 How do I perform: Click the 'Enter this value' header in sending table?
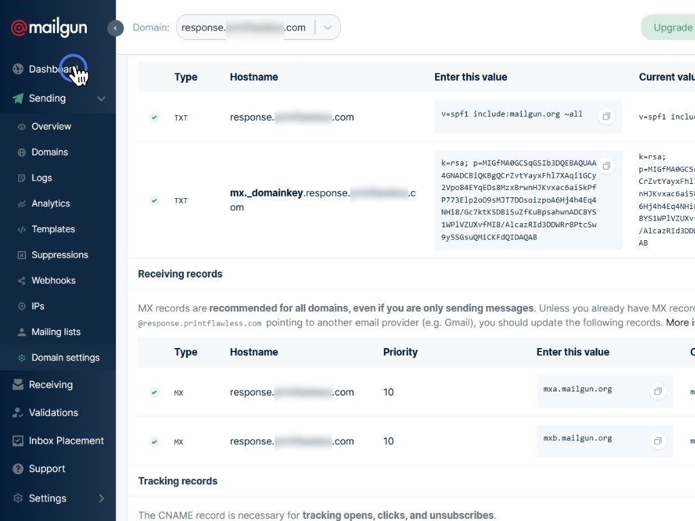pos(470,77)
